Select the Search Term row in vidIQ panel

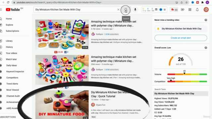pos(181,94)
